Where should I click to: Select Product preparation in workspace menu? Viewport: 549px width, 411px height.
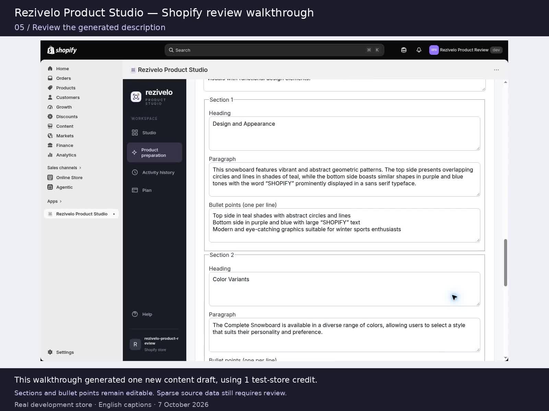(x=154, y=152)
